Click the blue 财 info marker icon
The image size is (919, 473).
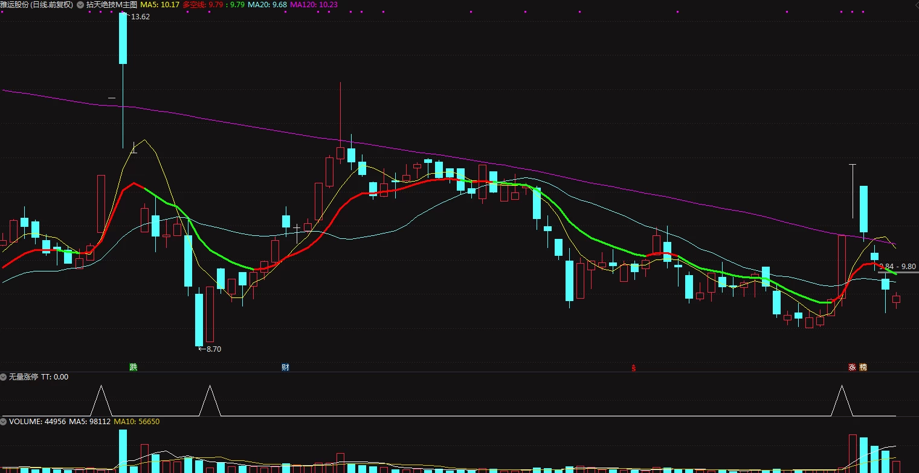tap(285, 367)
